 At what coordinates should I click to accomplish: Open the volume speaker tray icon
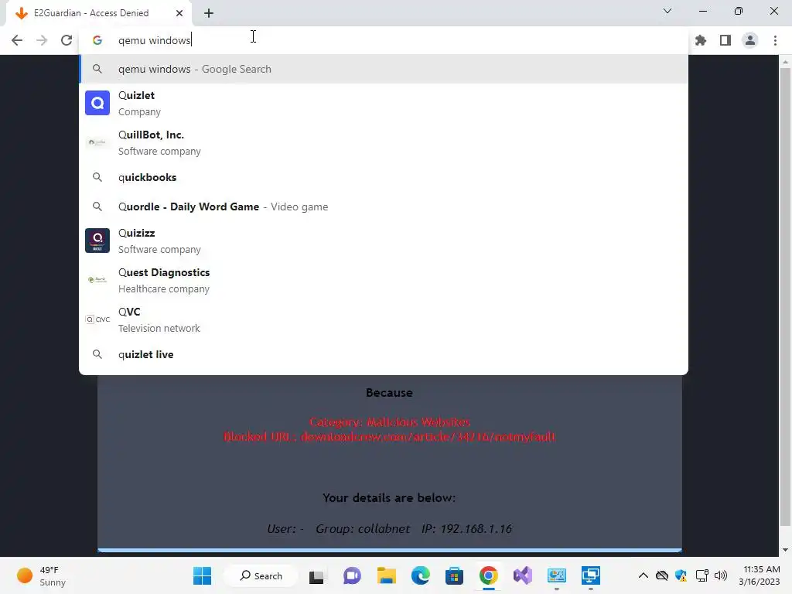[721, 575]
